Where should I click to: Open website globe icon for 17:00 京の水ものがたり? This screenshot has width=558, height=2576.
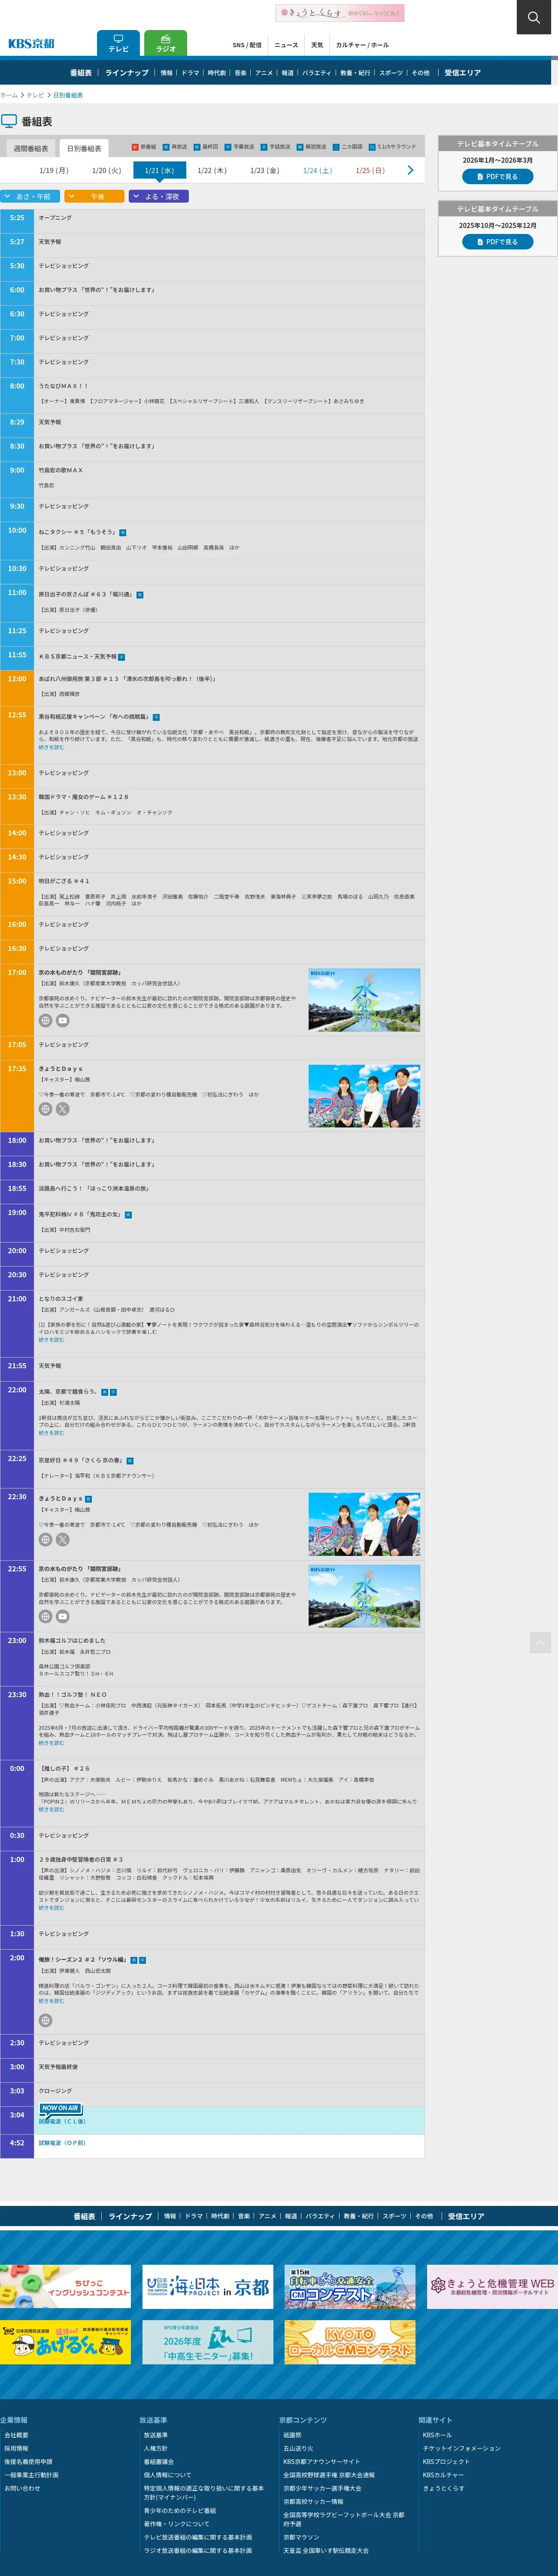45,1021
